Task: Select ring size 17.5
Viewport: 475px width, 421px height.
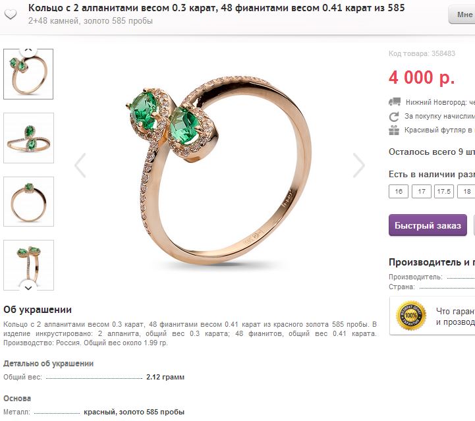Action: [x=444, y=192]
